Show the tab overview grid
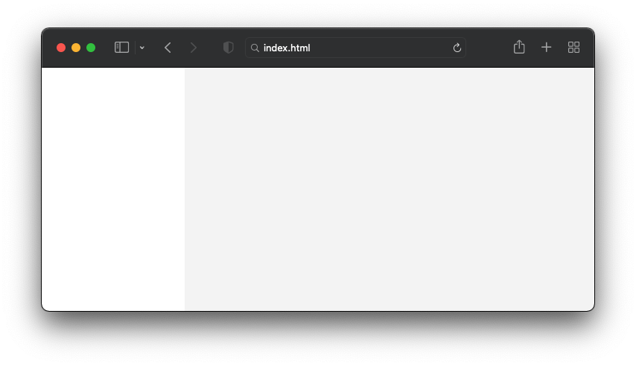The width and height of the screenshot is (636, 366). [x=573, y=48]
